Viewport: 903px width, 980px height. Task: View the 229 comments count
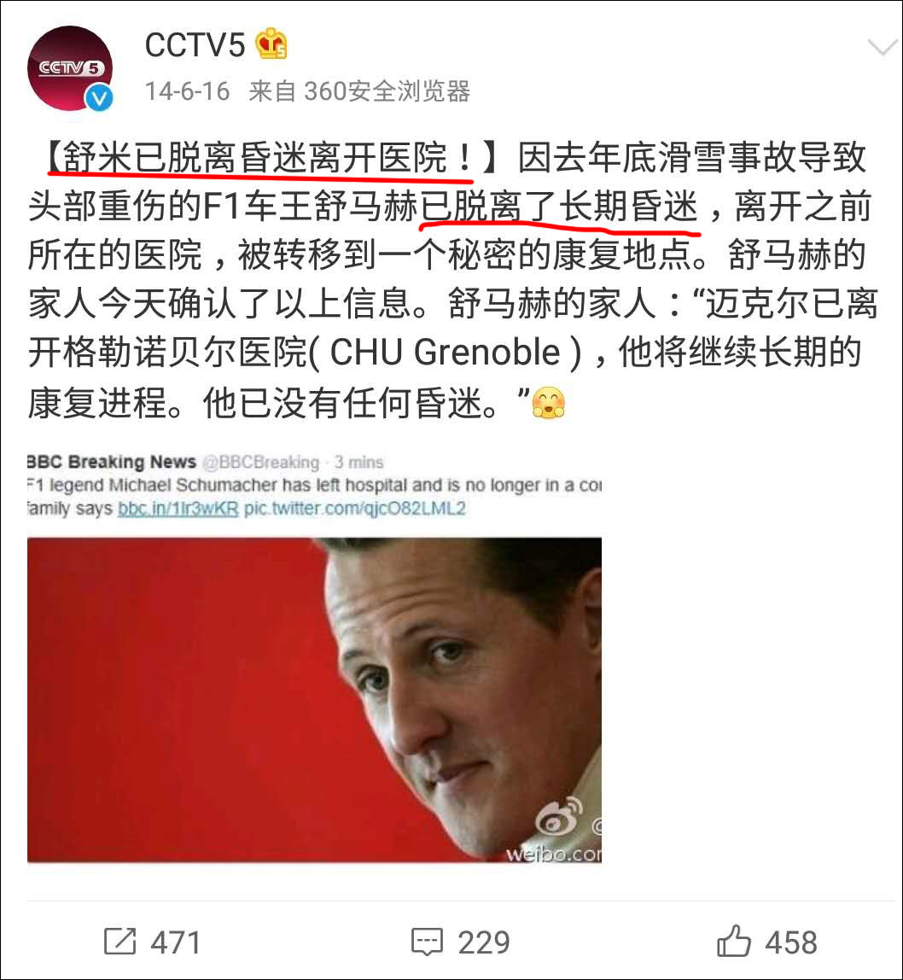tap(484, 942)
